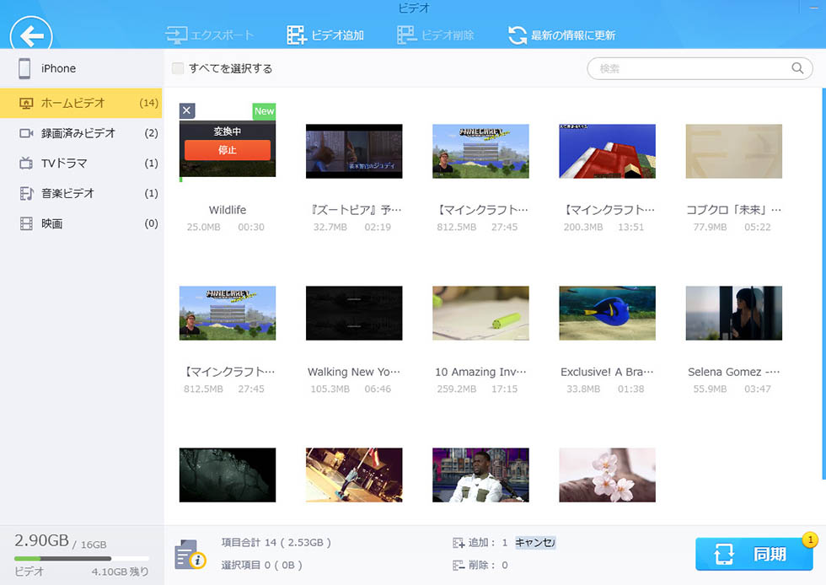Go back with the arrow button
This screenshot has width=826, height=585.
pyautogui.click(x=31, y=35)
